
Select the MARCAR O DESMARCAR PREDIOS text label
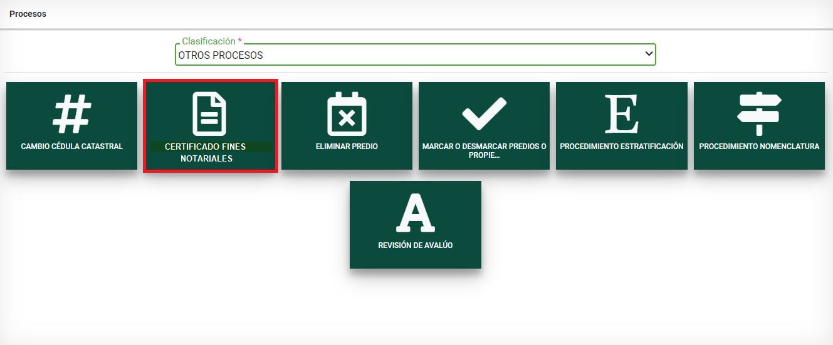484,150
